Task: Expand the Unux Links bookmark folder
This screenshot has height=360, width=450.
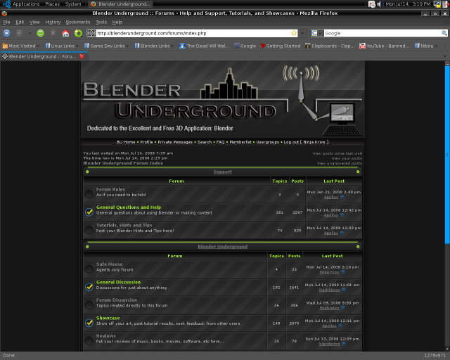Action: (62, 46)
